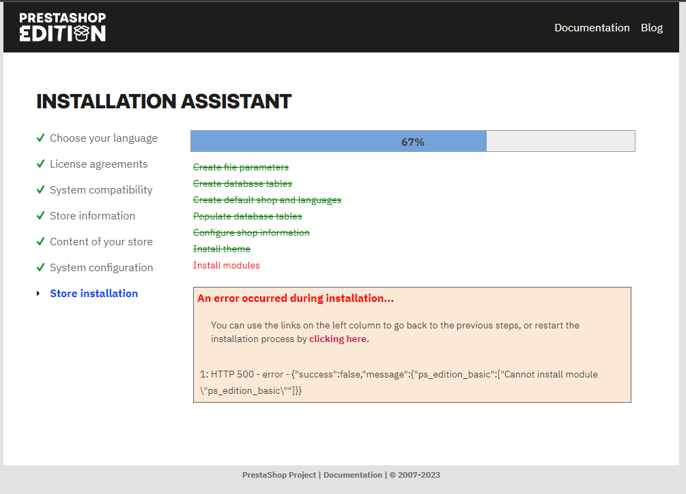The image size is (686, 494).
Task: Return to System compatibility step
Action: tap(101, 189)
